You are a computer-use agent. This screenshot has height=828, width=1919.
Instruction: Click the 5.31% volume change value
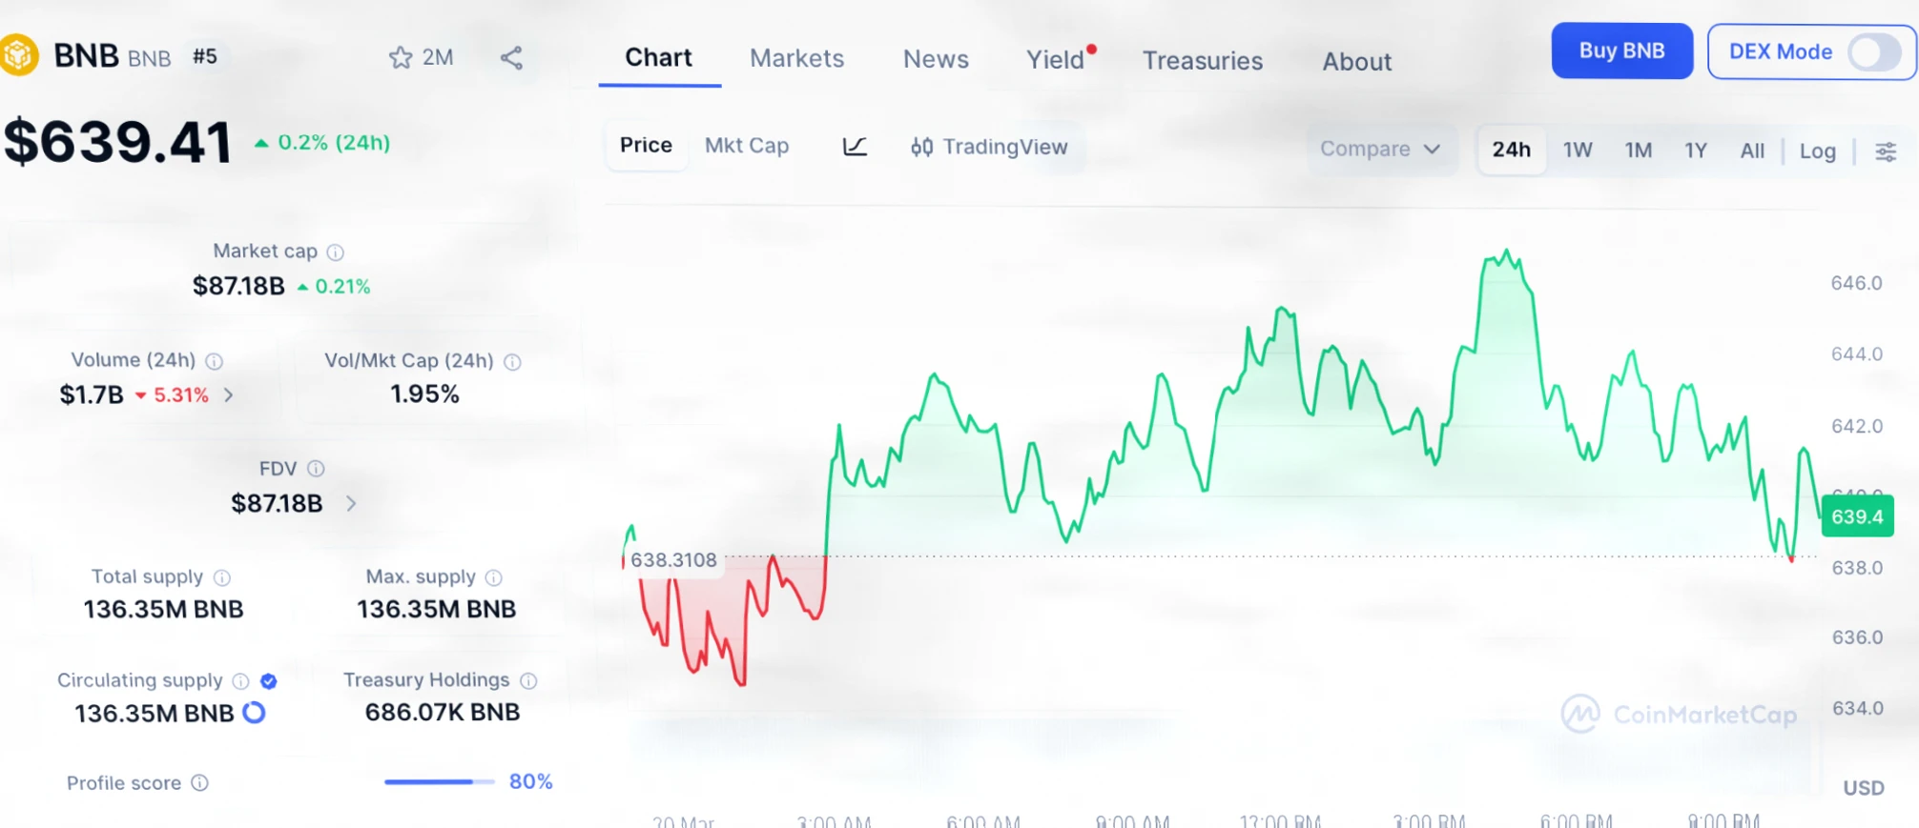coord(173,394)
